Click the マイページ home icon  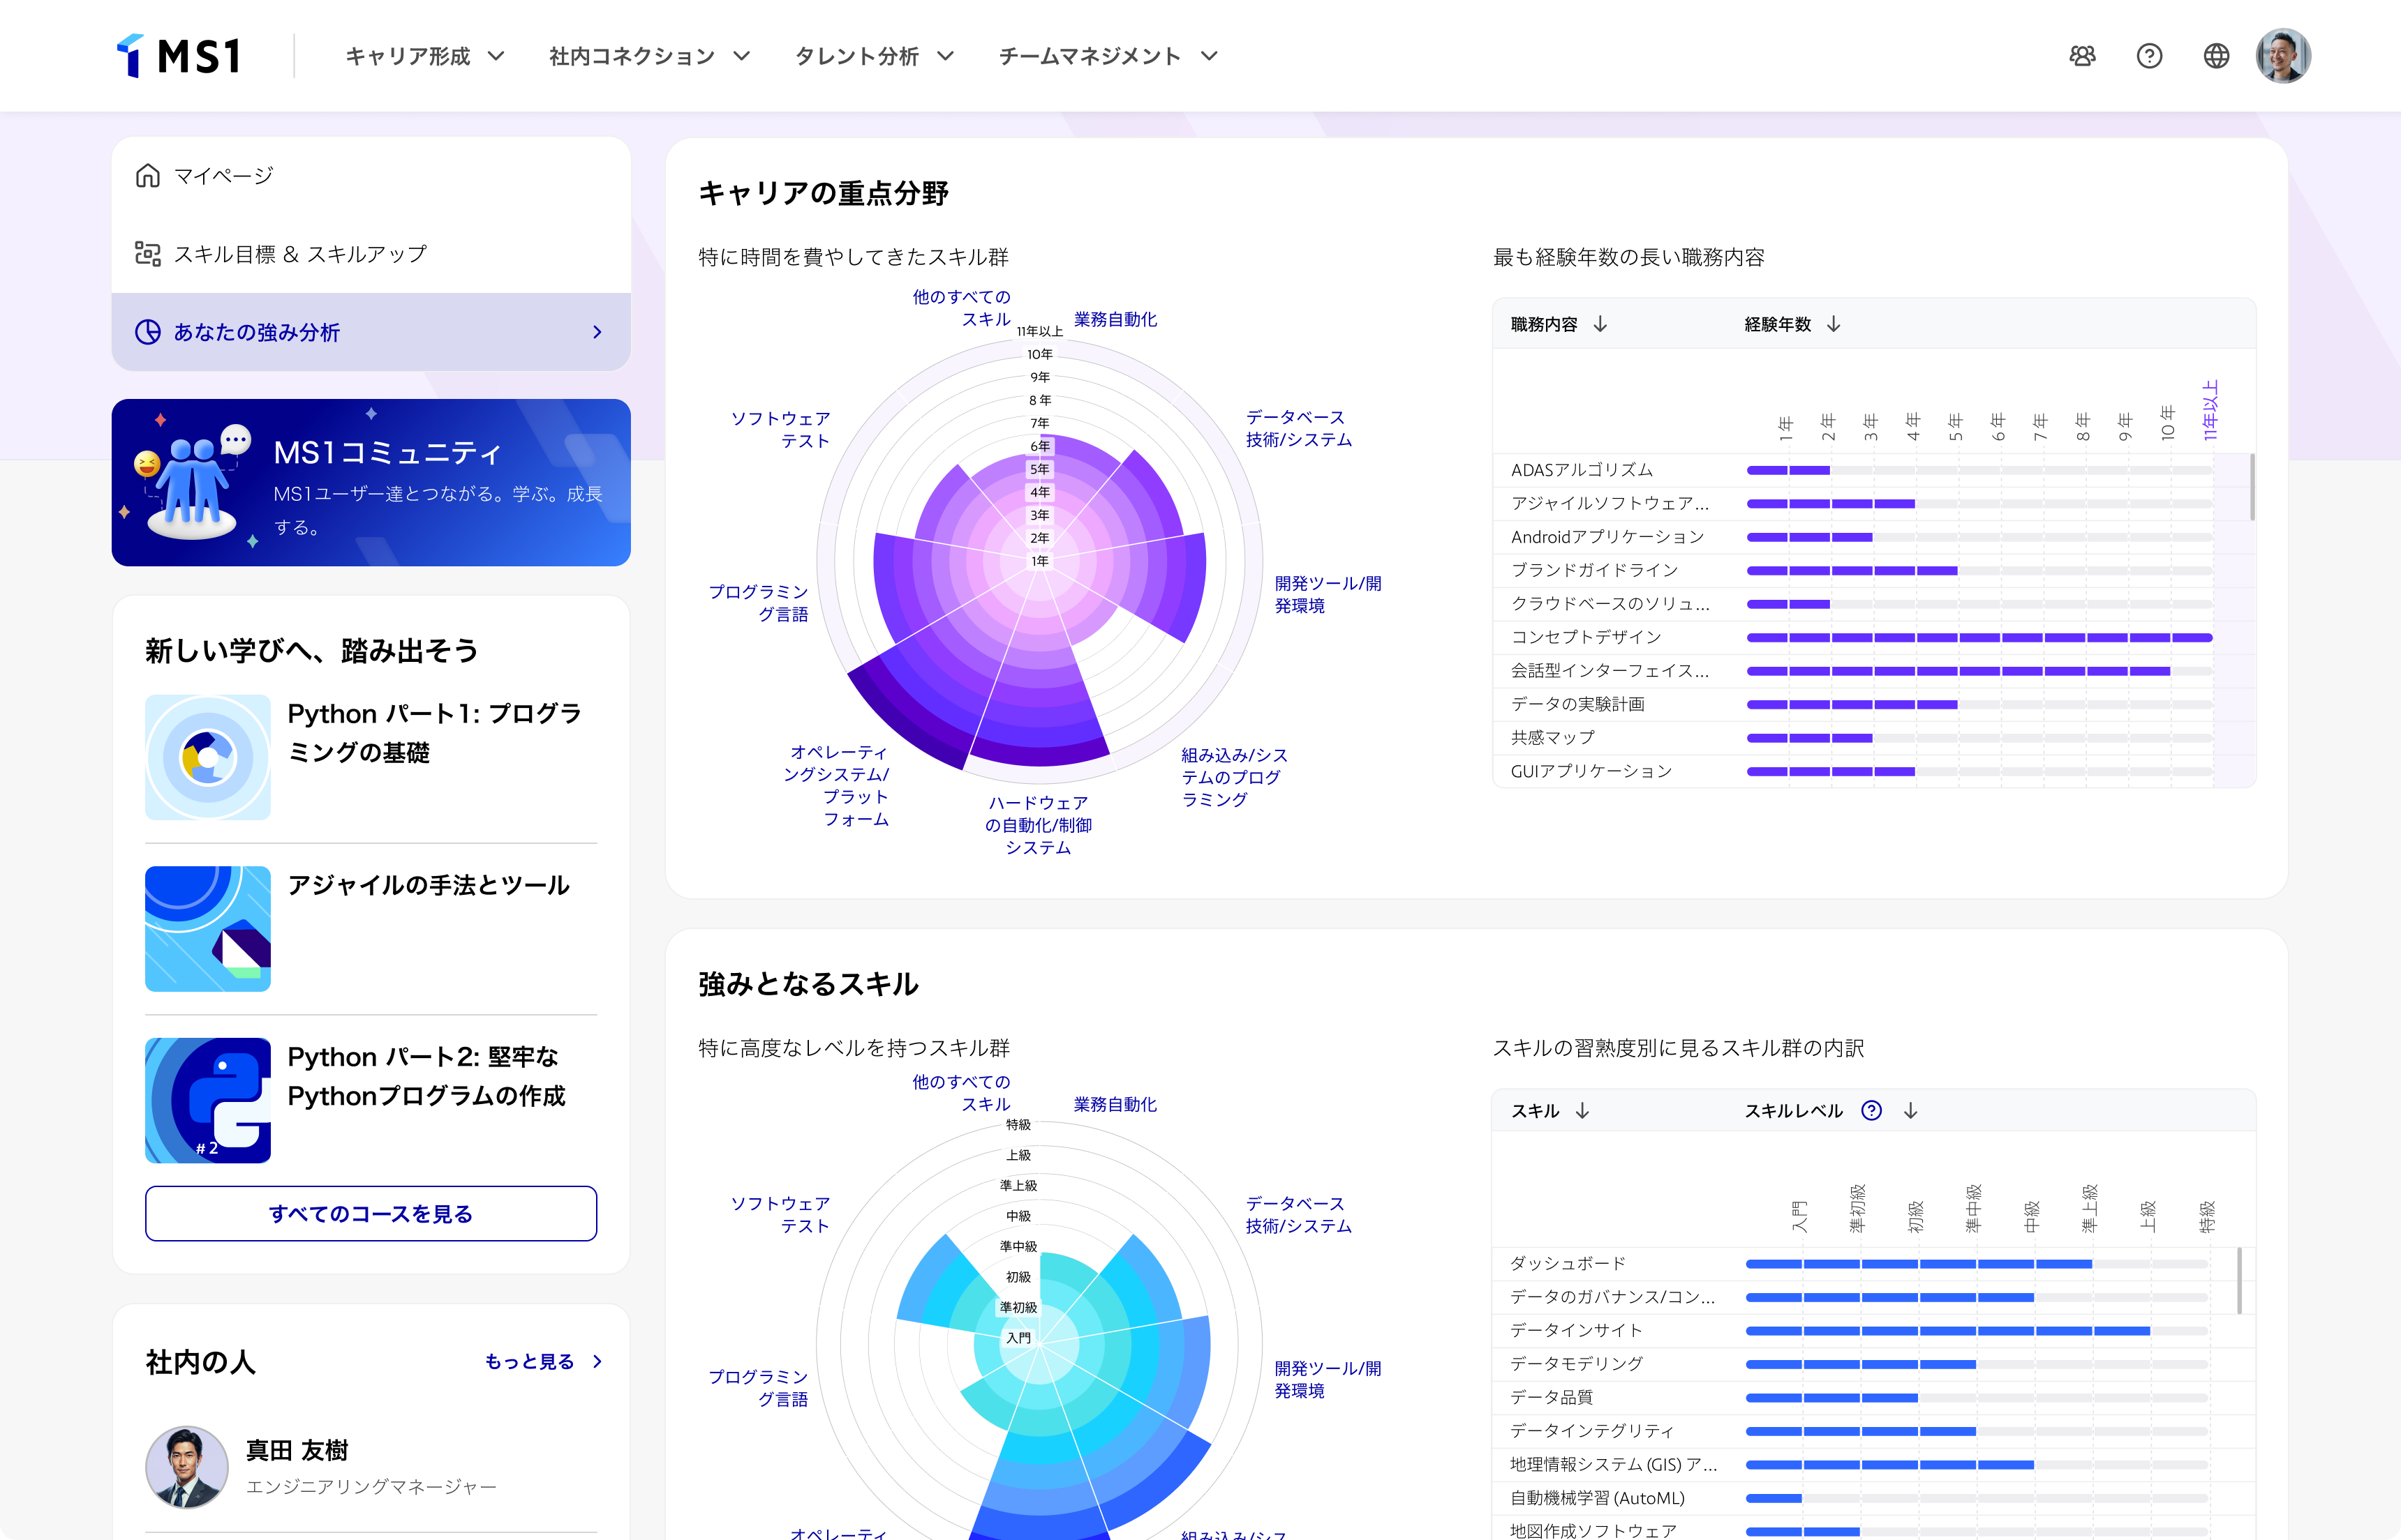pyautogui.click(x=148, y=176)
